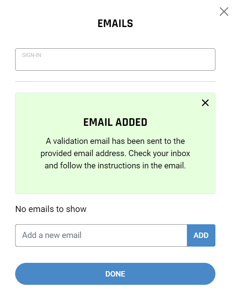Select the Add a new email input box
The width and height of the screenshot is (232, 296).
coord(101,235)
